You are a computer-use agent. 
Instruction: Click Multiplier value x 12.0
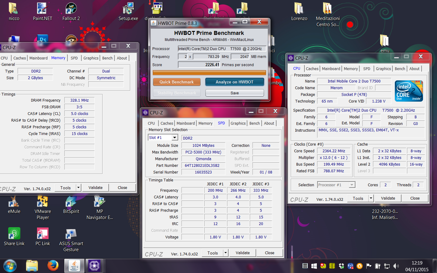(x=334, y=157)
